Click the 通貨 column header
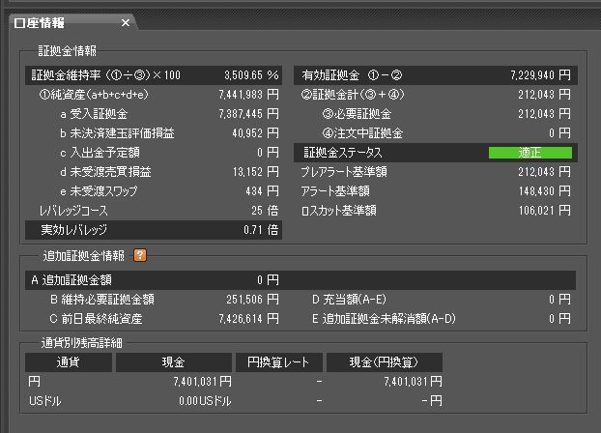 pos(68,361)
